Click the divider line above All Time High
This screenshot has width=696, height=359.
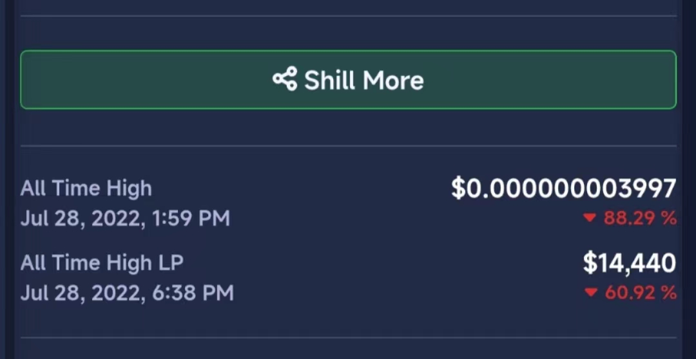tap(348, 146)
